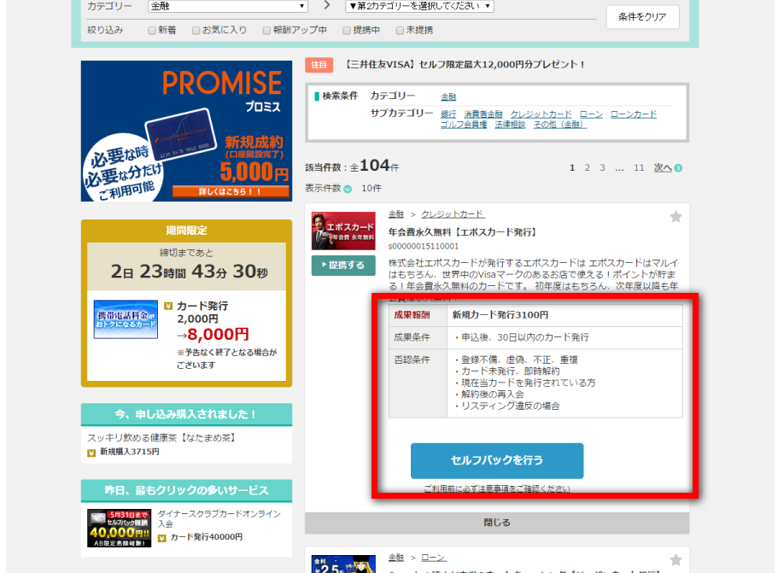Open the PROMISE banner advertisement

tap(186, 131)
